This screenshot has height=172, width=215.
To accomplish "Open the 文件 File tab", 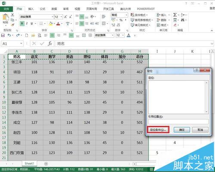I will tap(6, 9).
